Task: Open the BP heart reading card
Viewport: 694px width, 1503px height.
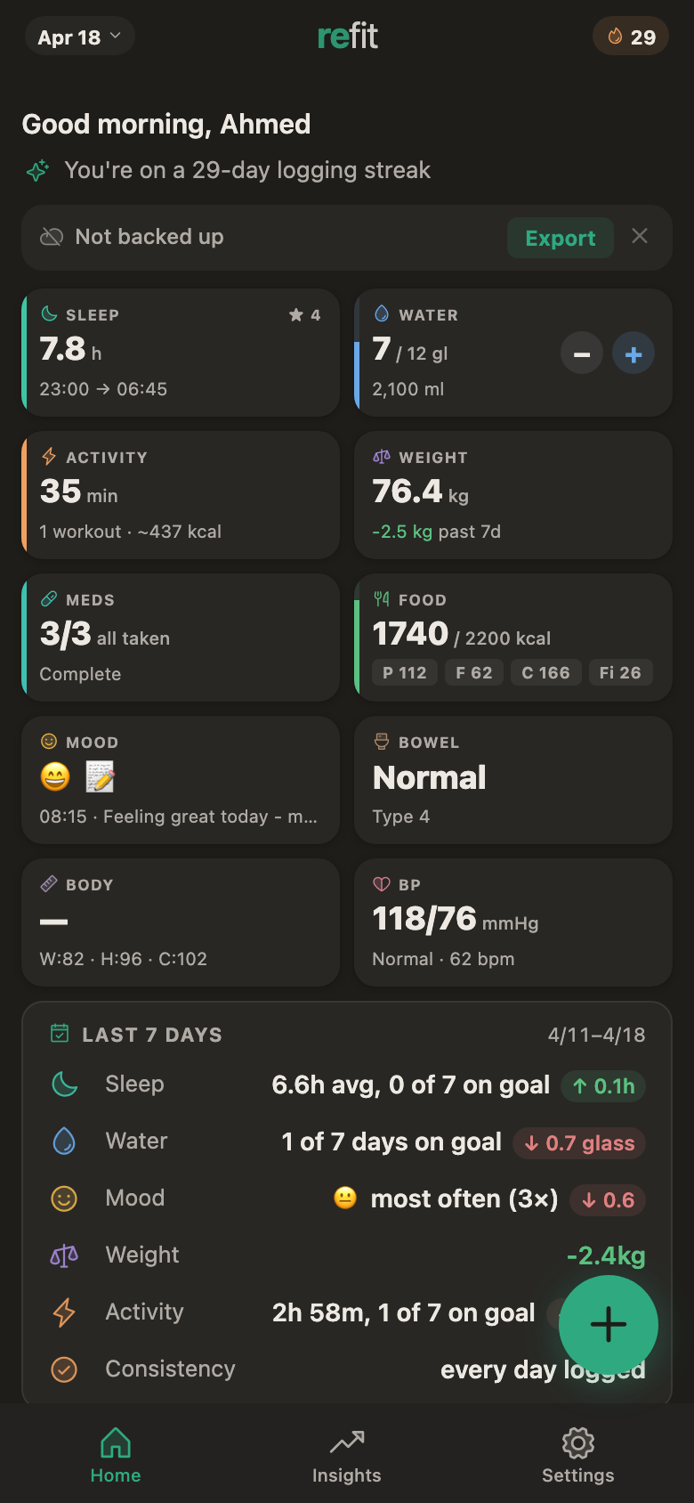Action: tap(512, 922)
